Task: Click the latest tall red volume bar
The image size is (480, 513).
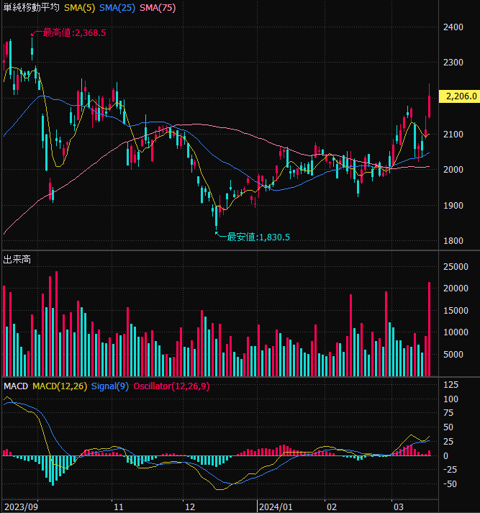Action: click(430, 329)
